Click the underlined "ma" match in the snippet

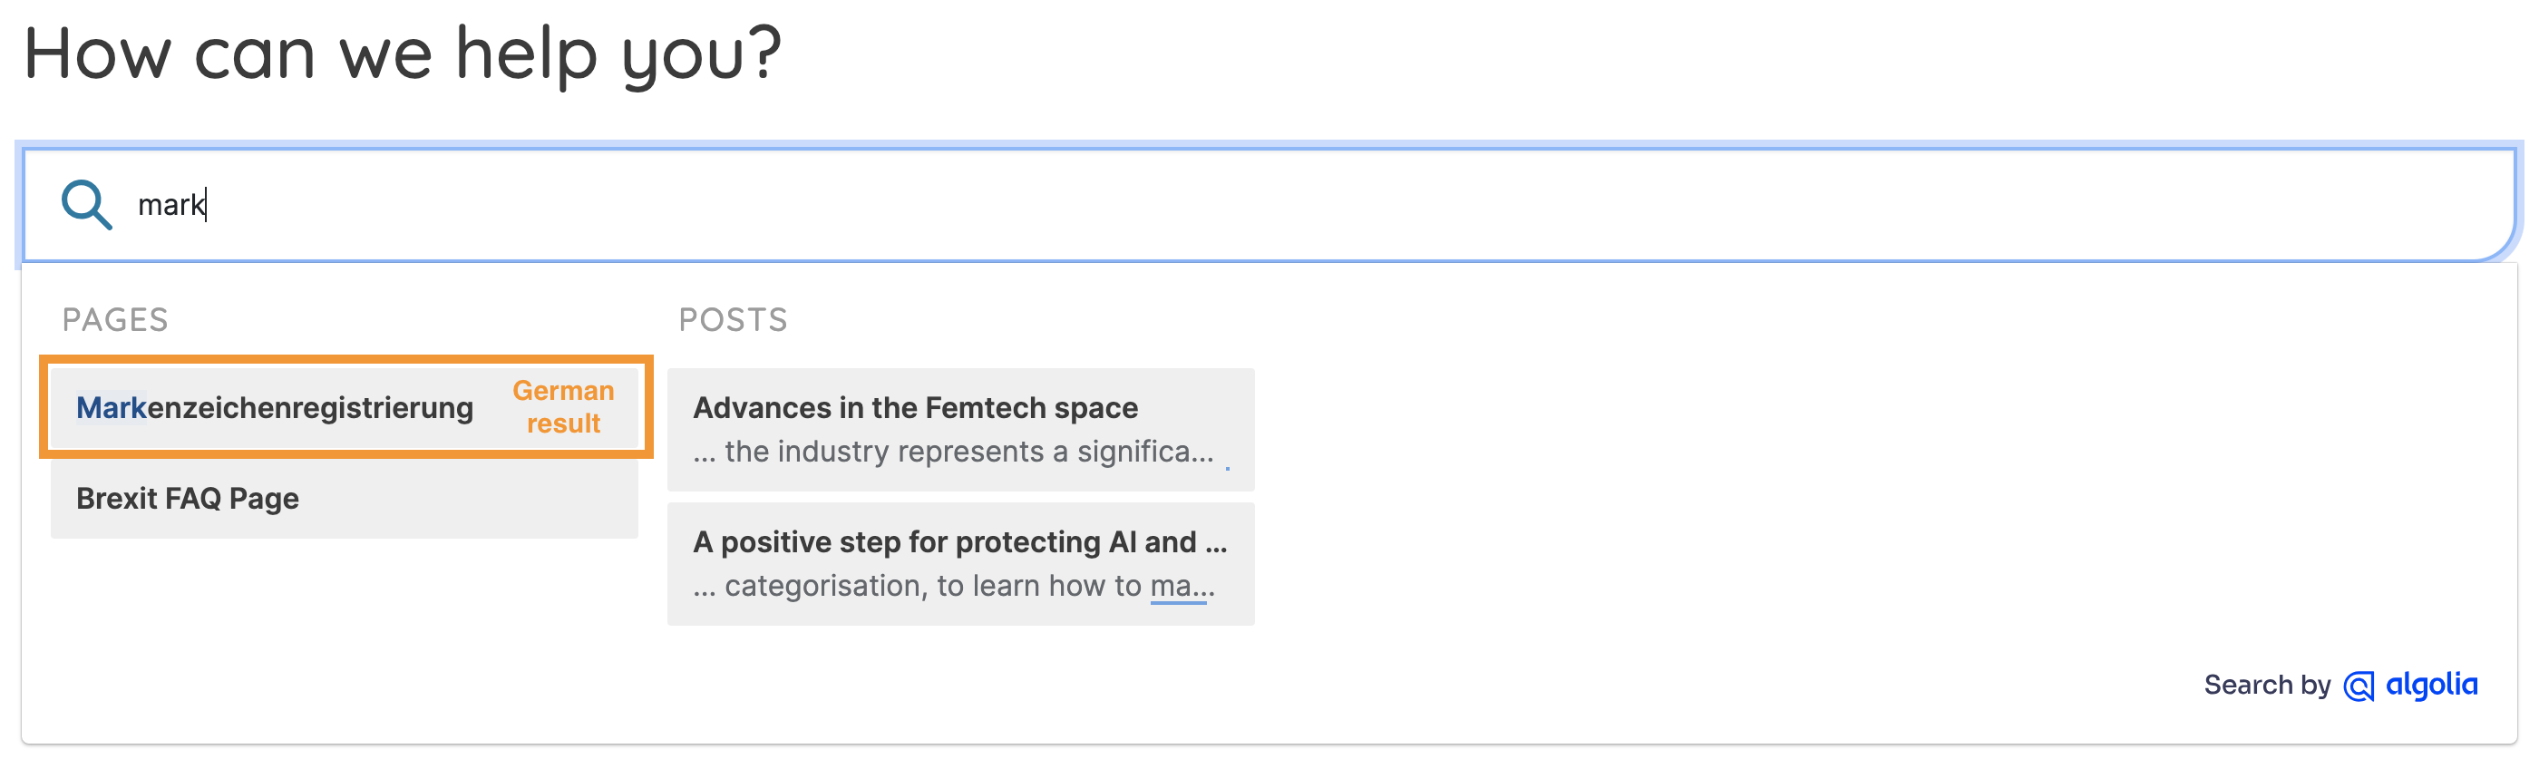point(1171,586)
